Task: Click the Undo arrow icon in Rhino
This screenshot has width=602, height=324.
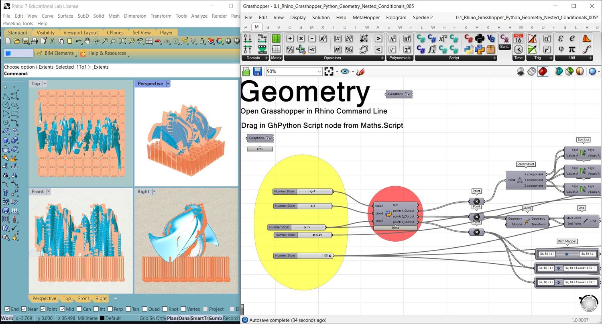Action: 79,41
